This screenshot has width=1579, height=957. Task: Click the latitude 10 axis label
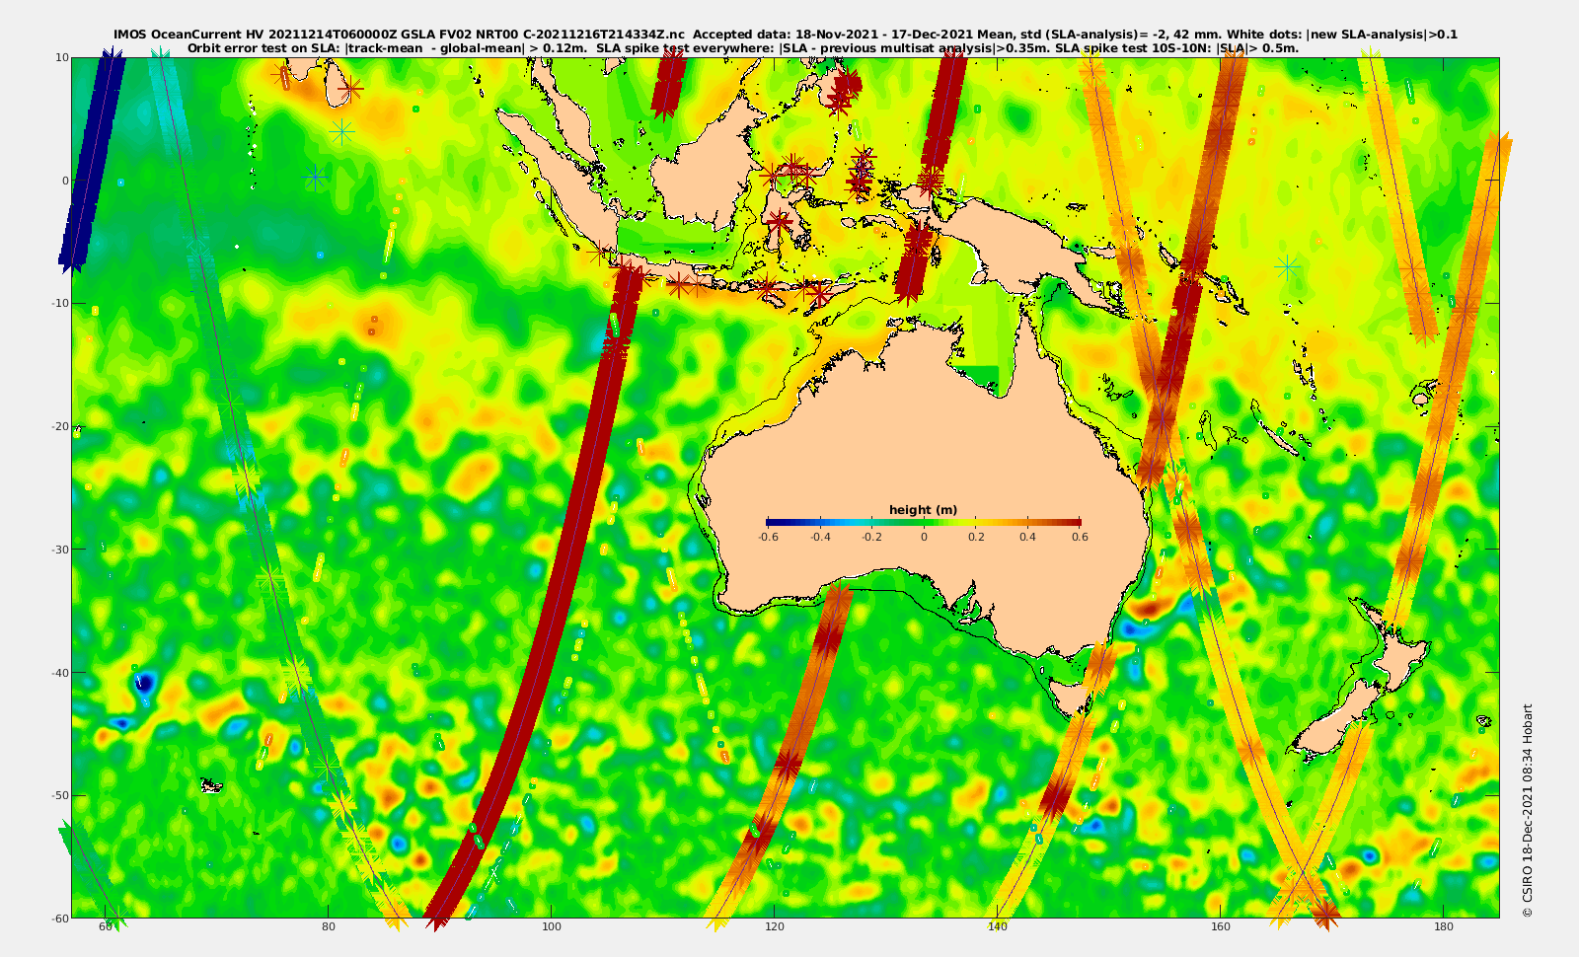tap(62, 57)
